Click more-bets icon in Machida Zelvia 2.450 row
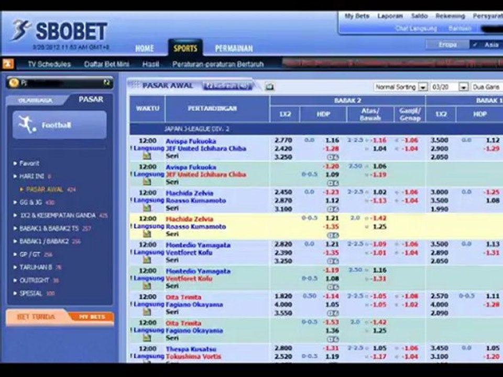This screenshot has height=377, width=503. [x=333, y=209]
